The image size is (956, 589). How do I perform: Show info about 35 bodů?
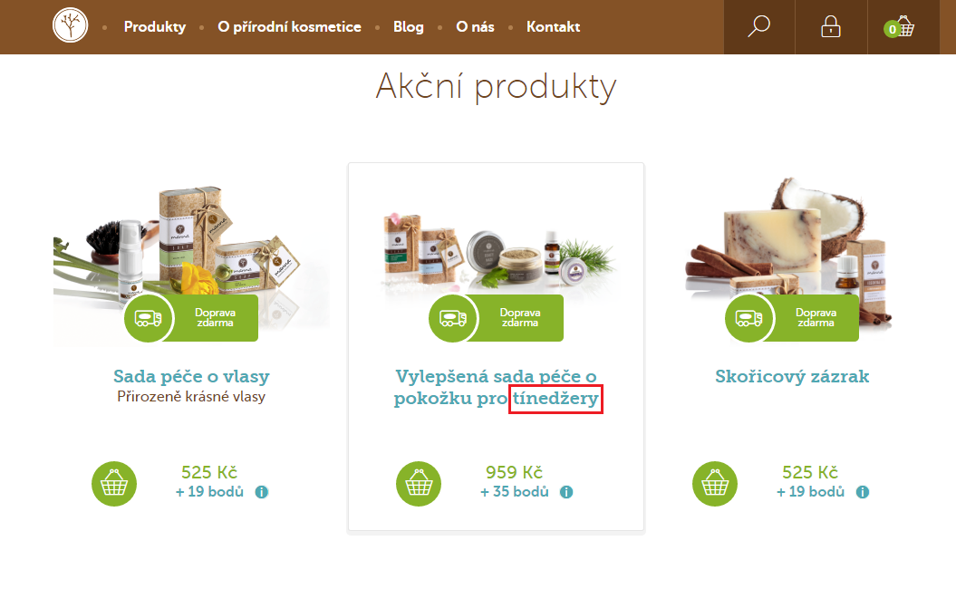(566, 492)
